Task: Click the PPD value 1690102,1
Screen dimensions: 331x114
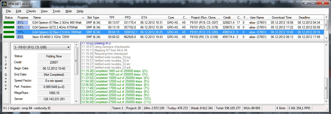Action: (x=131, y=32)
